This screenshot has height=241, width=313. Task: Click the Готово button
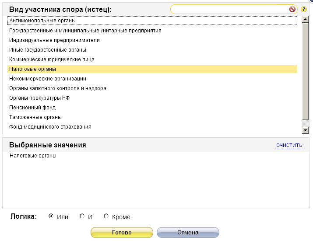point(122,232)
